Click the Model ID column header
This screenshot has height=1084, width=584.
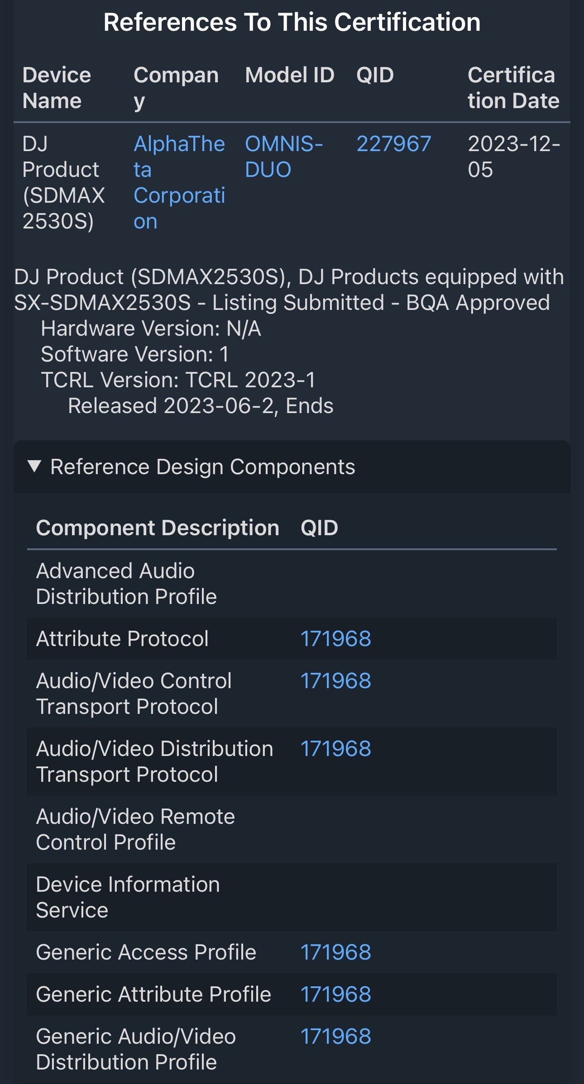(x=290, y=75)
